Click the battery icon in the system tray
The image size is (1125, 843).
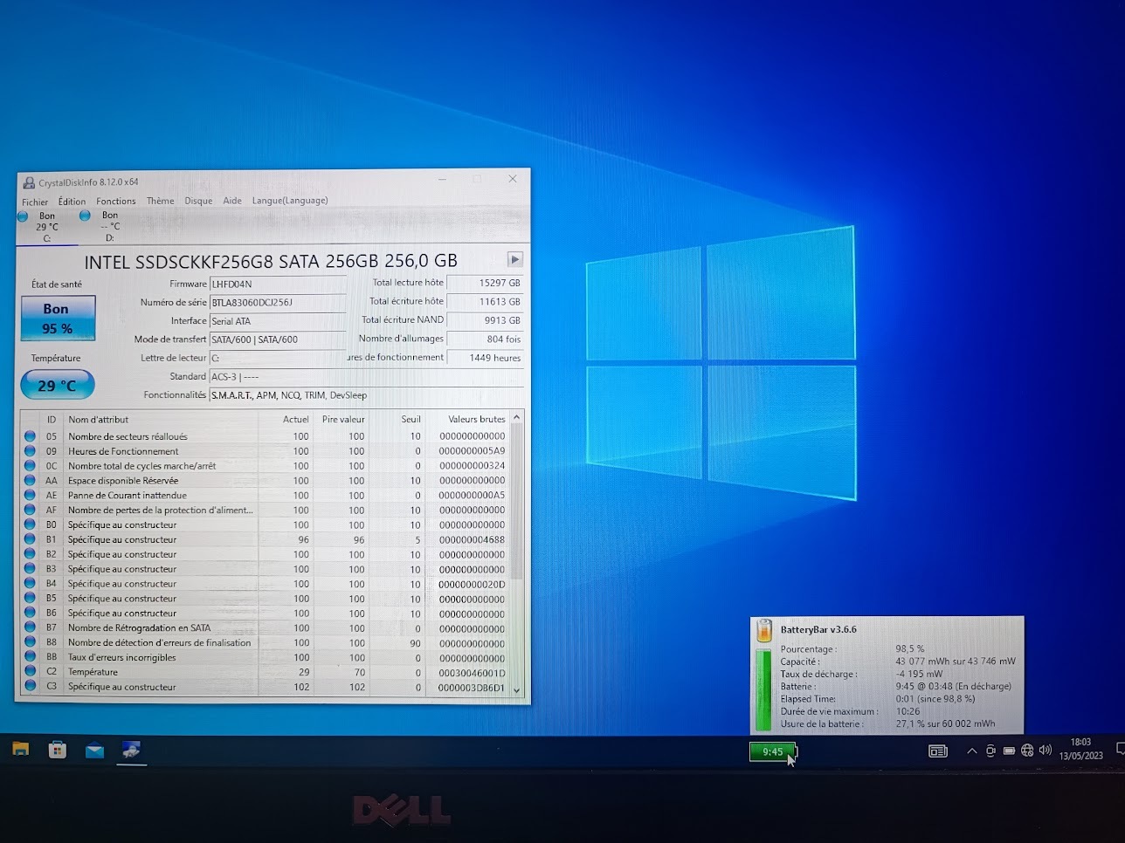point(1009,750)
